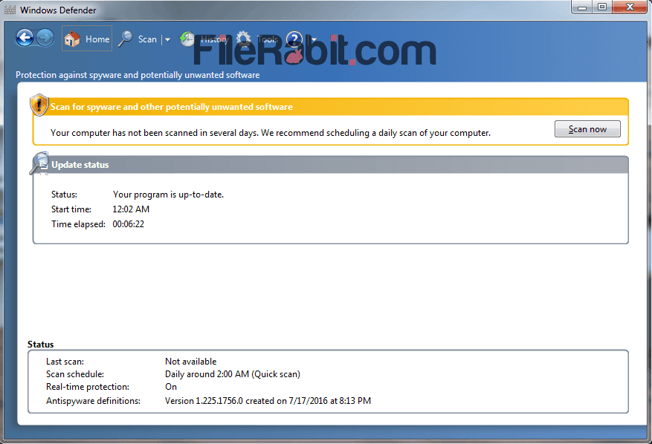Click the 'Real-time protection:' label
This screenshot has height=444, width=652.
[x=87, y=386]
